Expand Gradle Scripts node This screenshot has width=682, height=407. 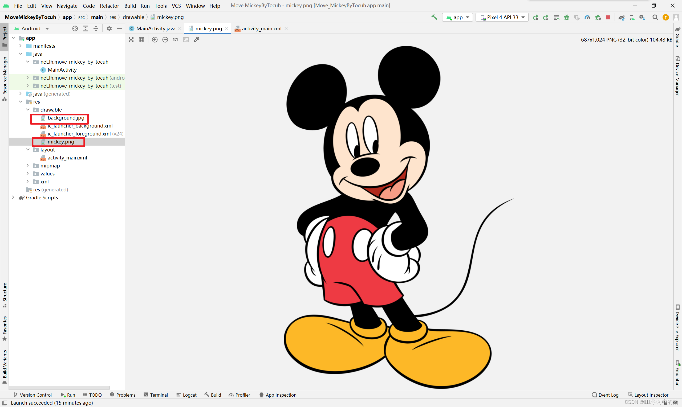click(13, 198)
